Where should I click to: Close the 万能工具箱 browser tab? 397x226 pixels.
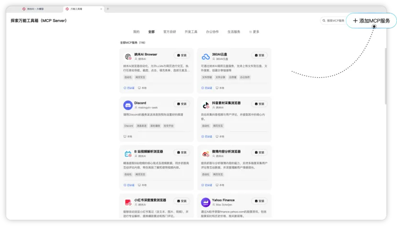tap(101, 9)
